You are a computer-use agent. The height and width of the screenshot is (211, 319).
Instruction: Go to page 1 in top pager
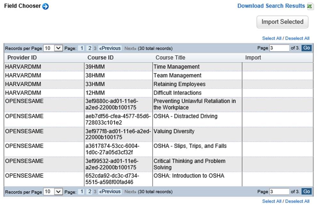click(x=82, y=48)
